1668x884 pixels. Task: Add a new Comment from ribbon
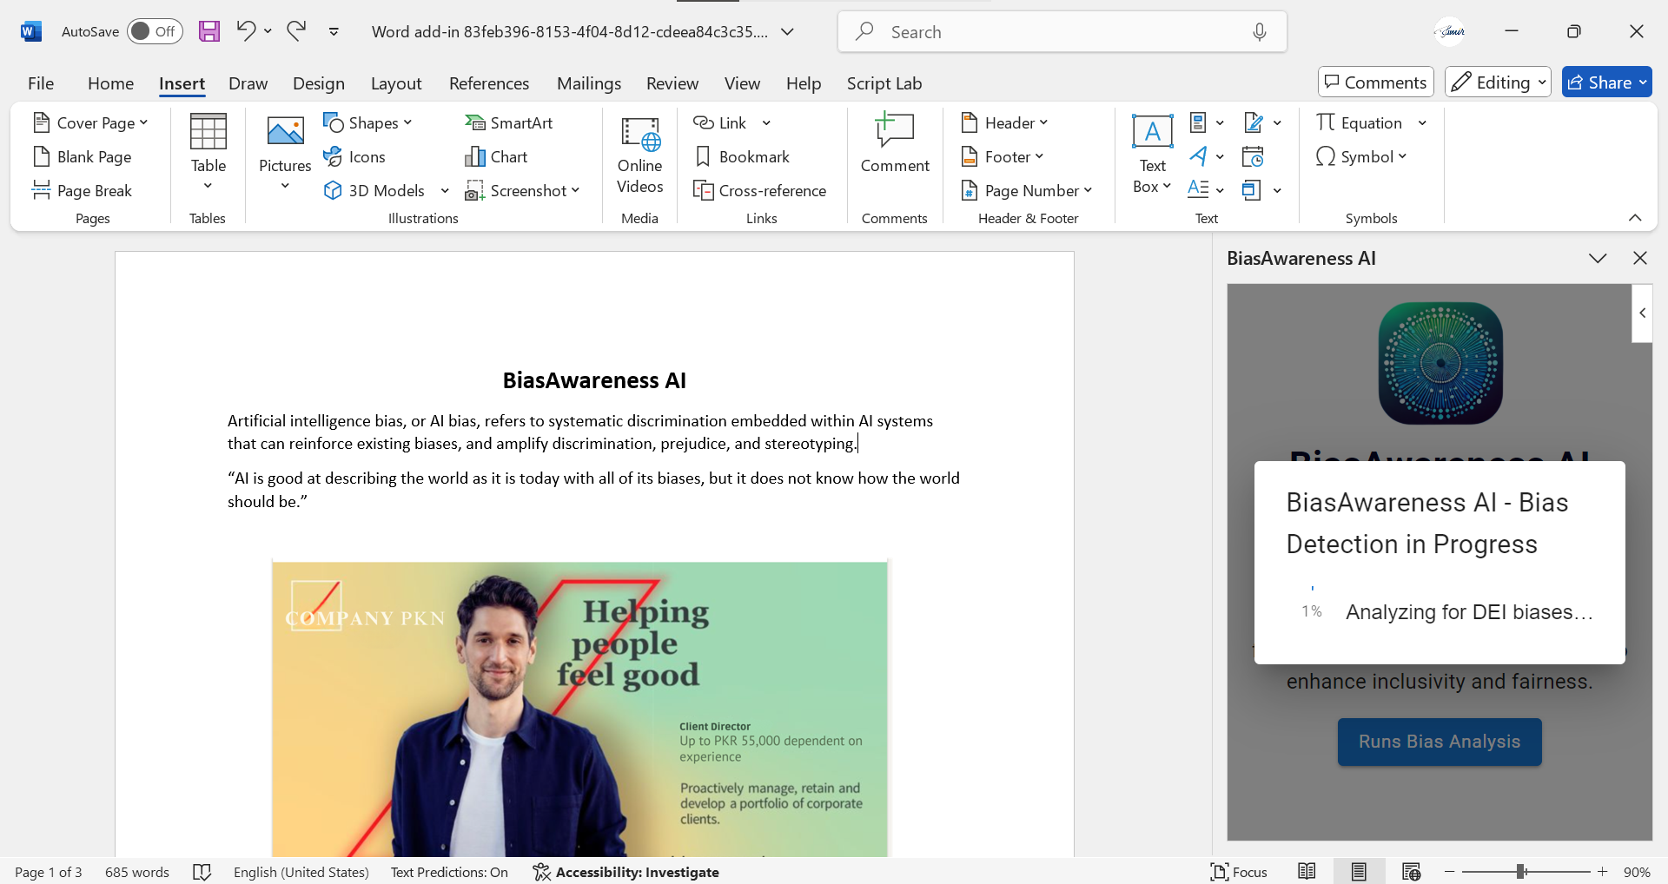894,144
